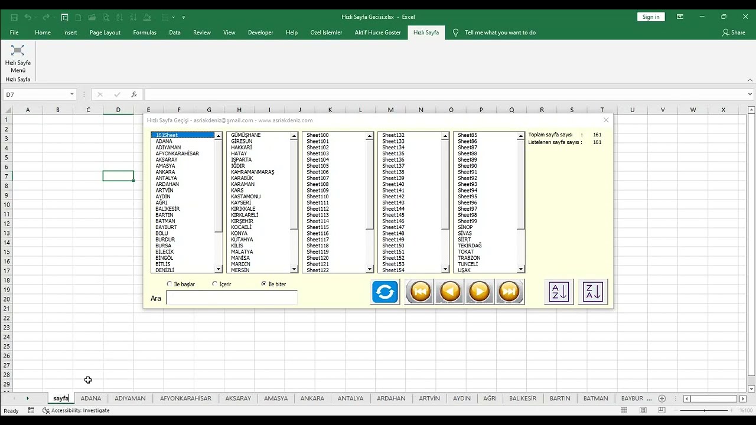Viewport: 756px width, 425px height.
Task: Go to next sheet with right arrow button
Action: click(480, 292)
